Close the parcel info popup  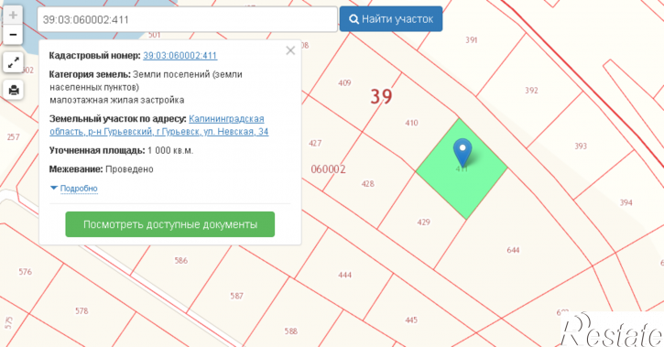(290, 50)
